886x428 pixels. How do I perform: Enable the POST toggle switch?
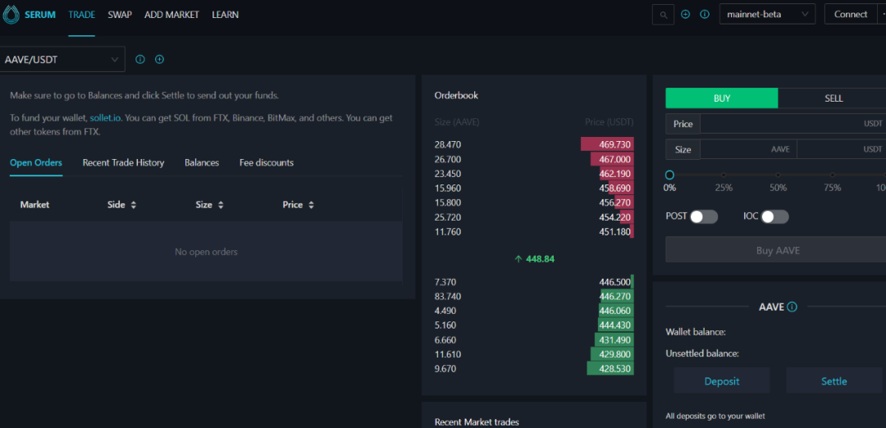(x=704, y=216)
